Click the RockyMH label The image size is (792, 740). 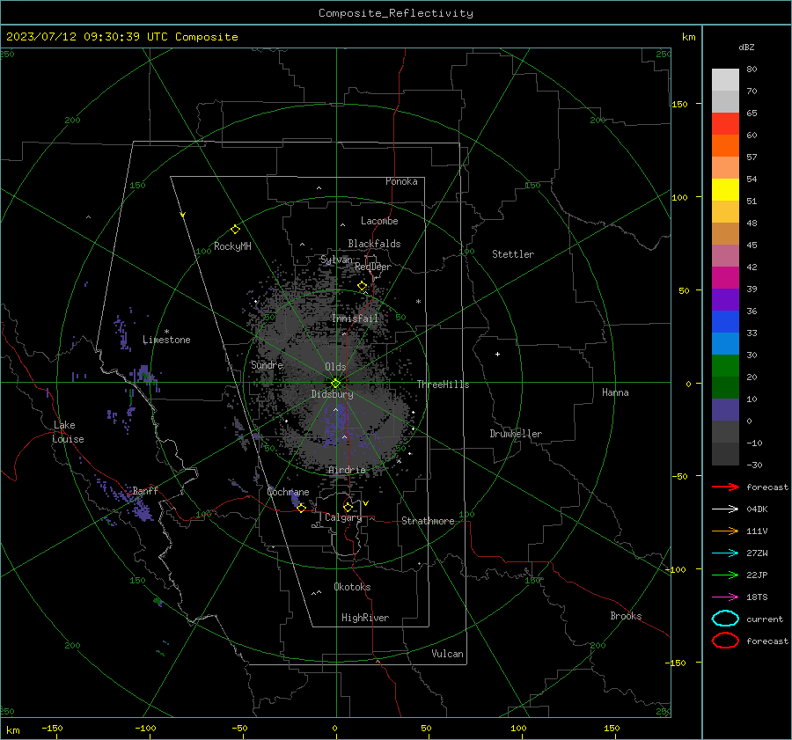click(x=232, y=246)
